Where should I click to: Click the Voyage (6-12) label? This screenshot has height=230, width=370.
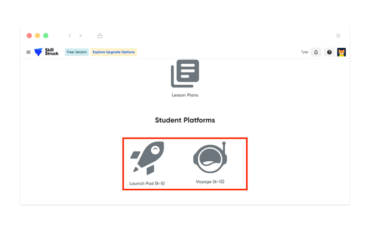pyautogui.click(x=210, y=182)
